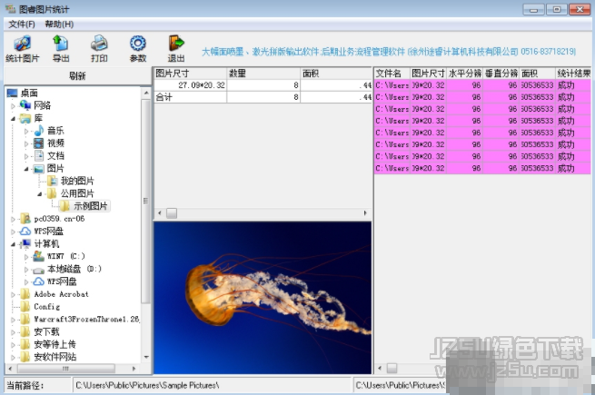
Task: Click the 数量 column header
Action: point(263,74)
